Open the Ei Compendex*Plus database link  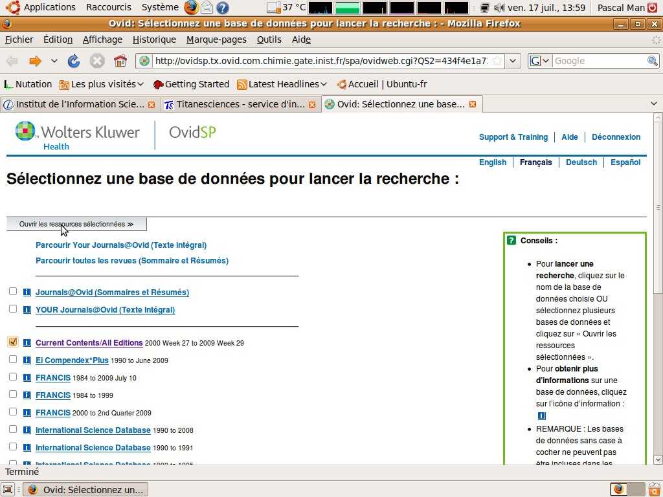(x=72, y=360)
